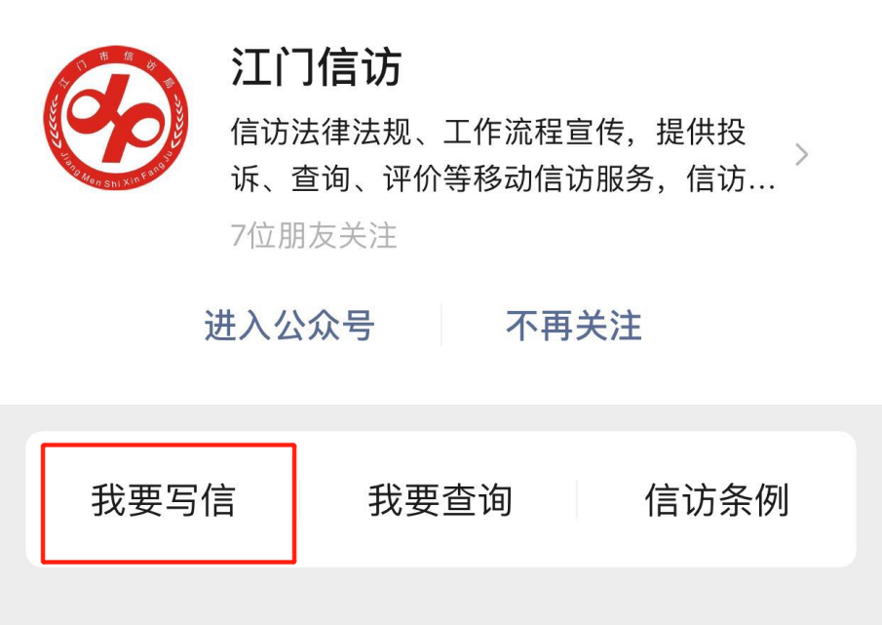Open the account description starting with 信访法律法规
The height and width of the screenshot is (625, 882).
[x=503, y=156]
